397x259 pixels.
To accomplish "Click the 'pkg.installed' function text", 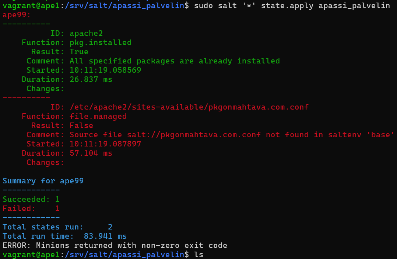I will pos(100,42).
